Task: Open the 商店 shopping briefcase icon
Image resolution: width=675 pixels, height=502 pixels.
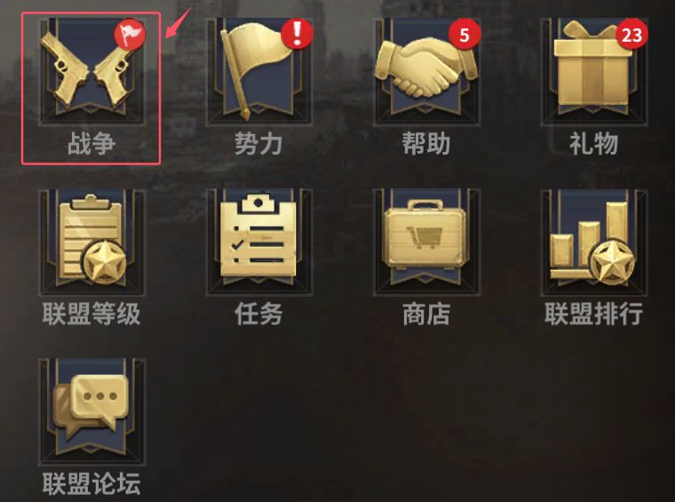Action: tap(426, 242)
